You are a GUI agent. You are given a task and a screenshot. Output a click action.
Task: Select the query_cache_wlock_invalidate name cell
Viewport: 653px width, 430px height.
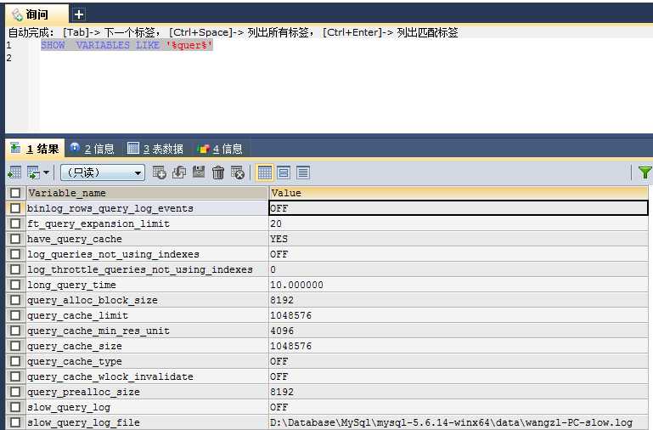click(x=147, y=376)
